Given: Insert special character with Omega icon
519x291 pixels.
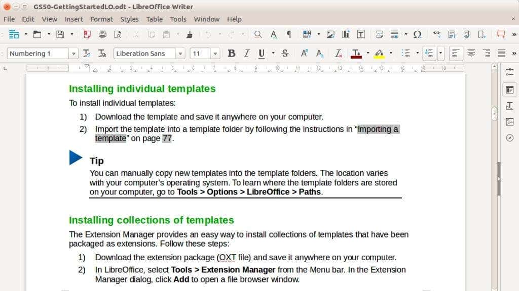Looking at the screenshot, I should [418, 34].
